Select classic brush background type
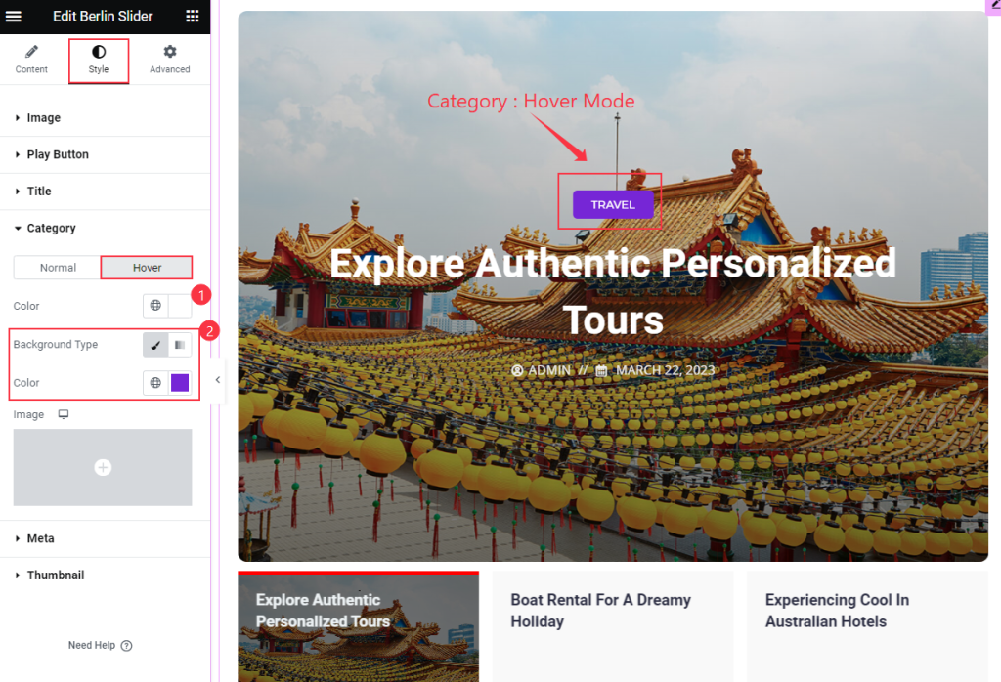This screenshot has height=682, width=1001. click(155, 345)
